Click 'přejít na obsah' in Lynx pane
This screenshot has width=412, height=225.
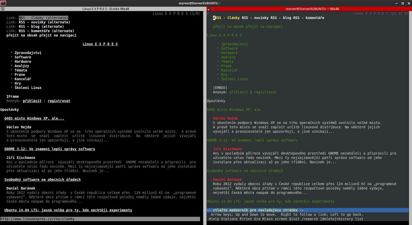228,26
